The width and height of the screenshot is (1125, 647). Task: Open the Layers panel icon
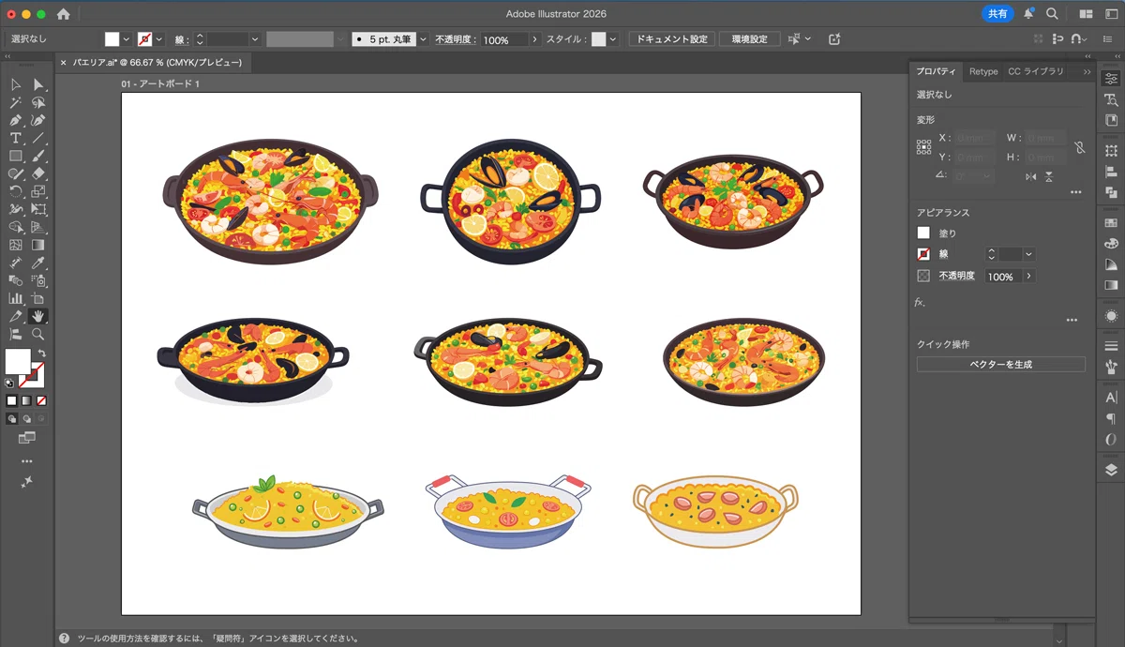tap(1111, 470)
